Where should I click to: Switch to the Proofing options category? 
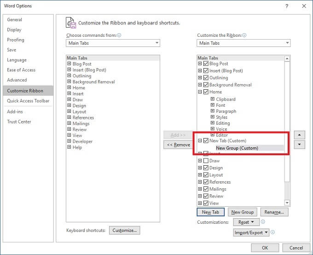pyautogui.click(x=16, y=40)
